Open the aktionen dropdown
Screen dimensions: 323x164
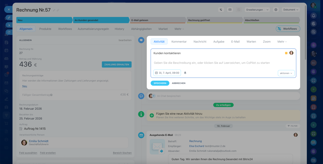286,73
